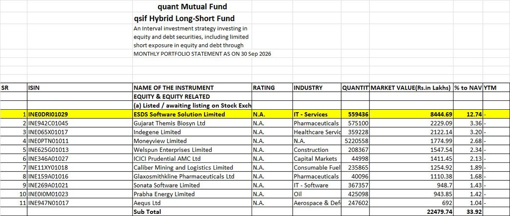Click market value cell '948.7'
This screenshot has width=510, height=216.
point(411,185)
